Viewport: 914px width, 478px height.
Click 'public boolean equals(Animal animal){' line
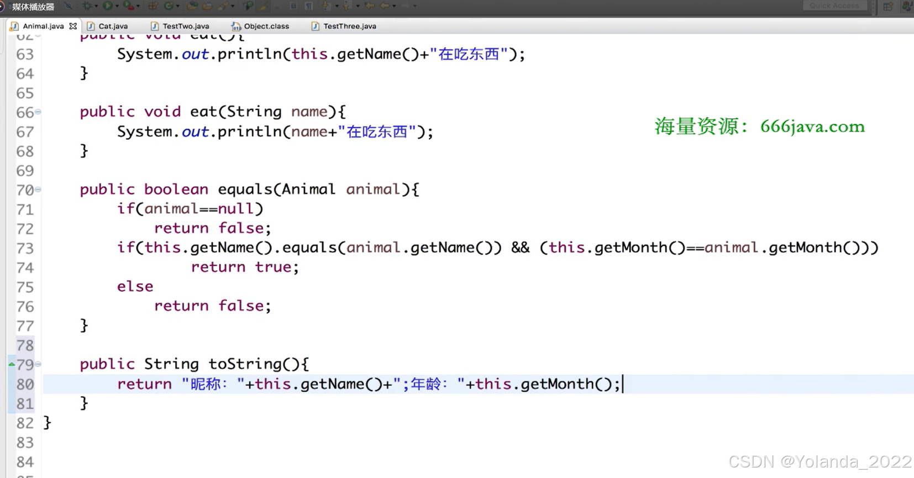(x=249, y=190)
